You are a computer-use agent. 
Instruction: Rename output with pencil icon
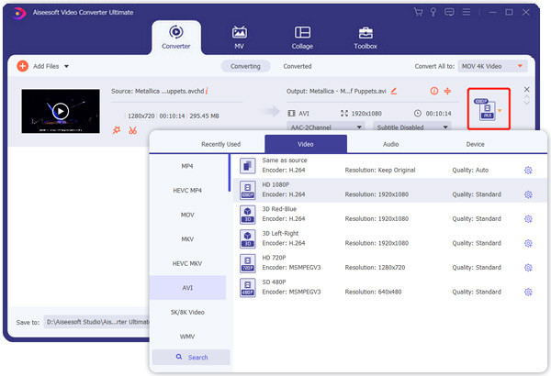click(x=394, y=91)
